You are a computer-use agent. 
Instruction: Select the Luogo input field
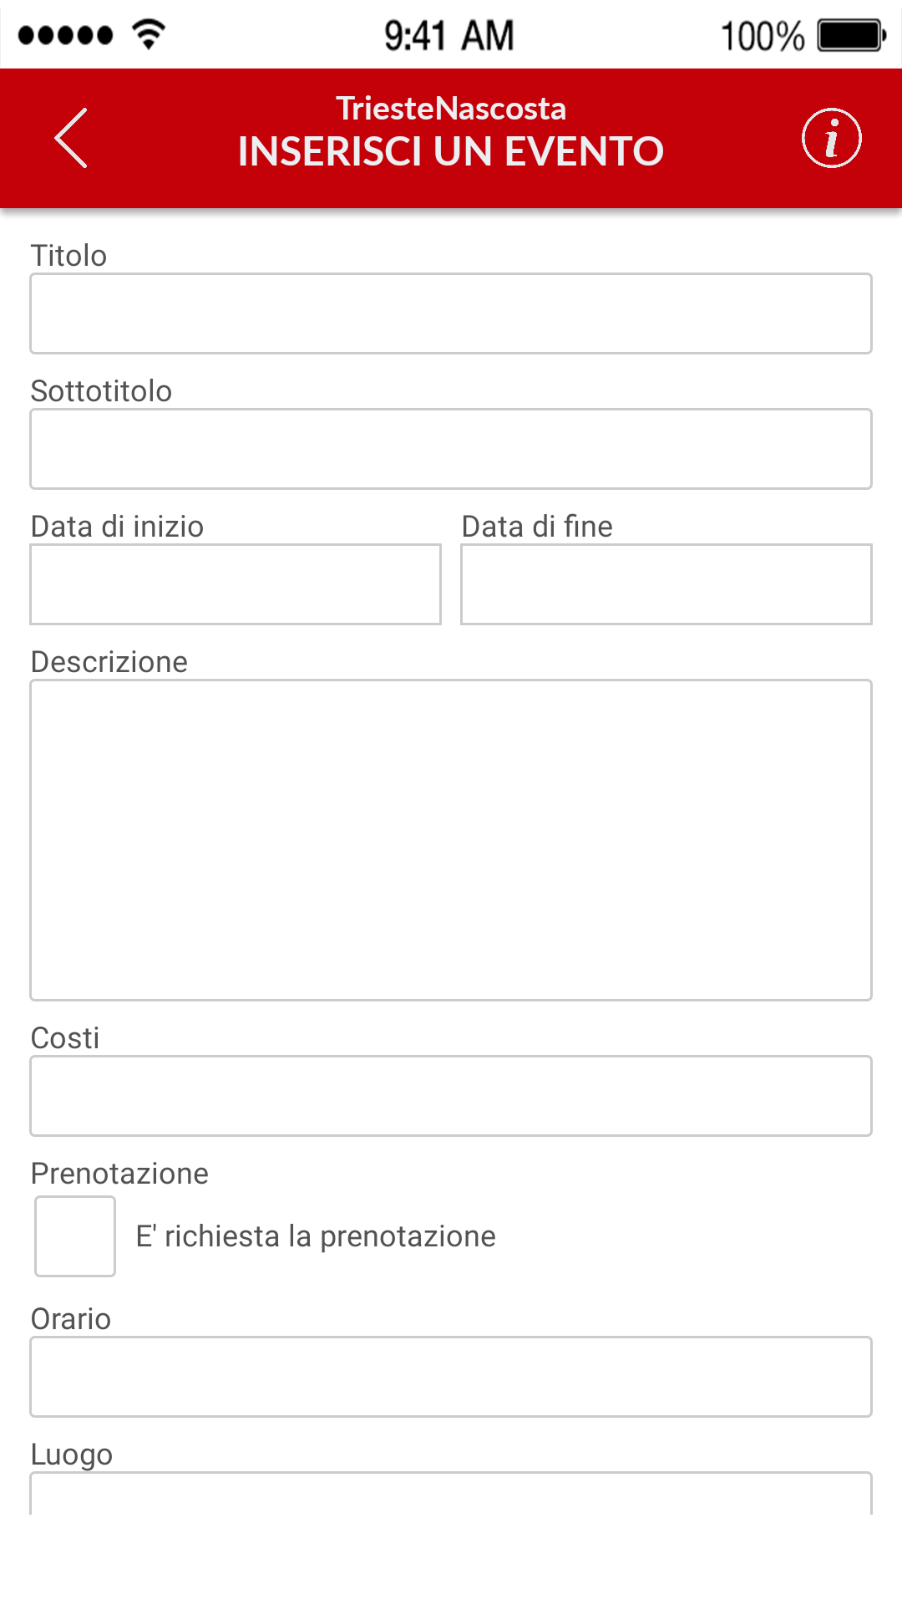tap(451, 1494)
